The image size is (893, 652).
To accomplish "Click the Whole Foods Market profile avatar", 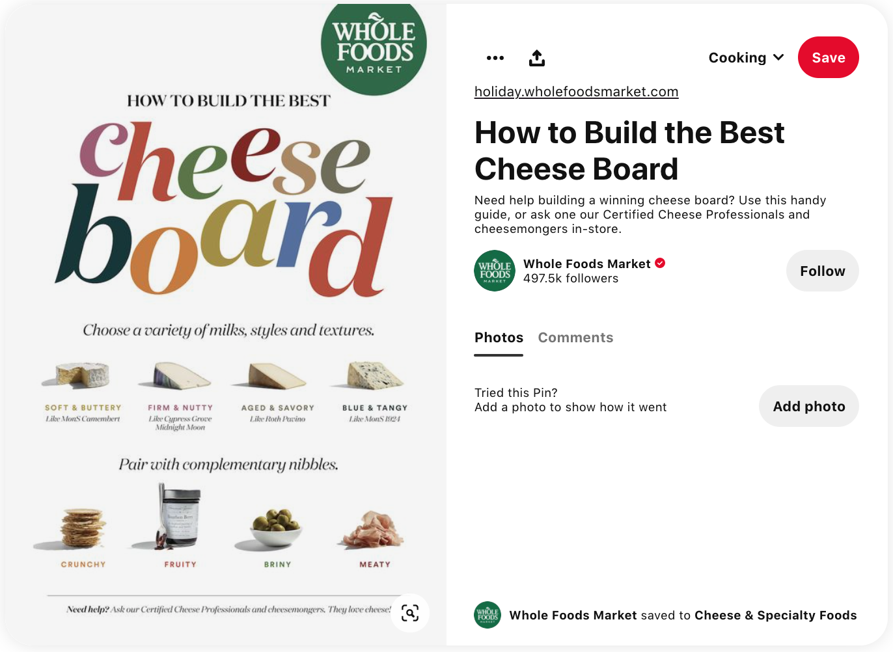I will (x=495, y=271).
